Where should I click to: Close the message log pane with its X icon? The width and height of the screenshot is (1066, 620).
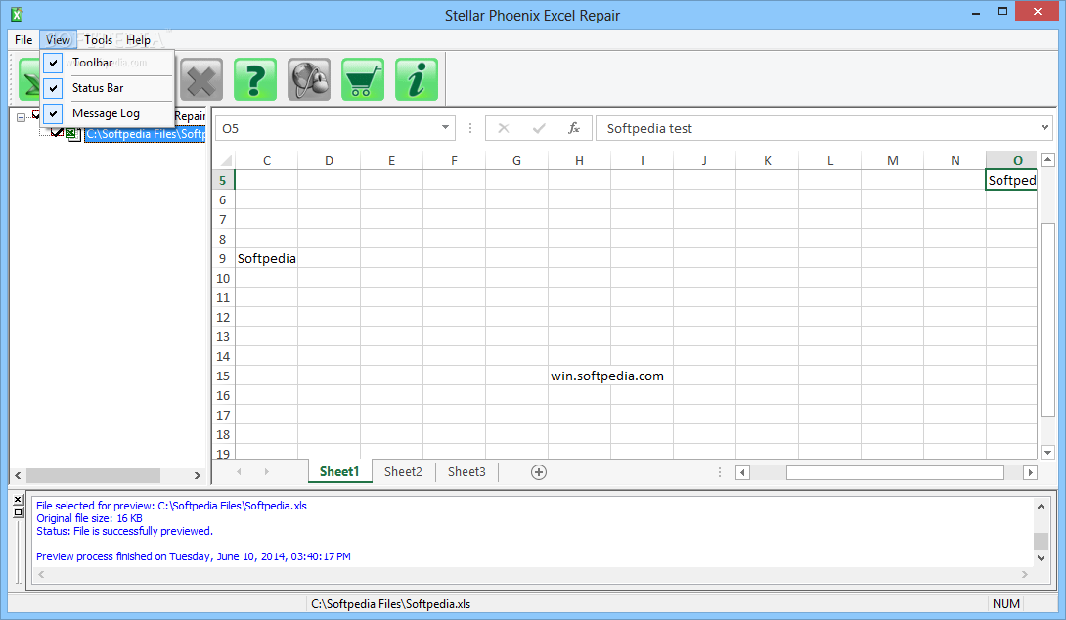[19, 500]
